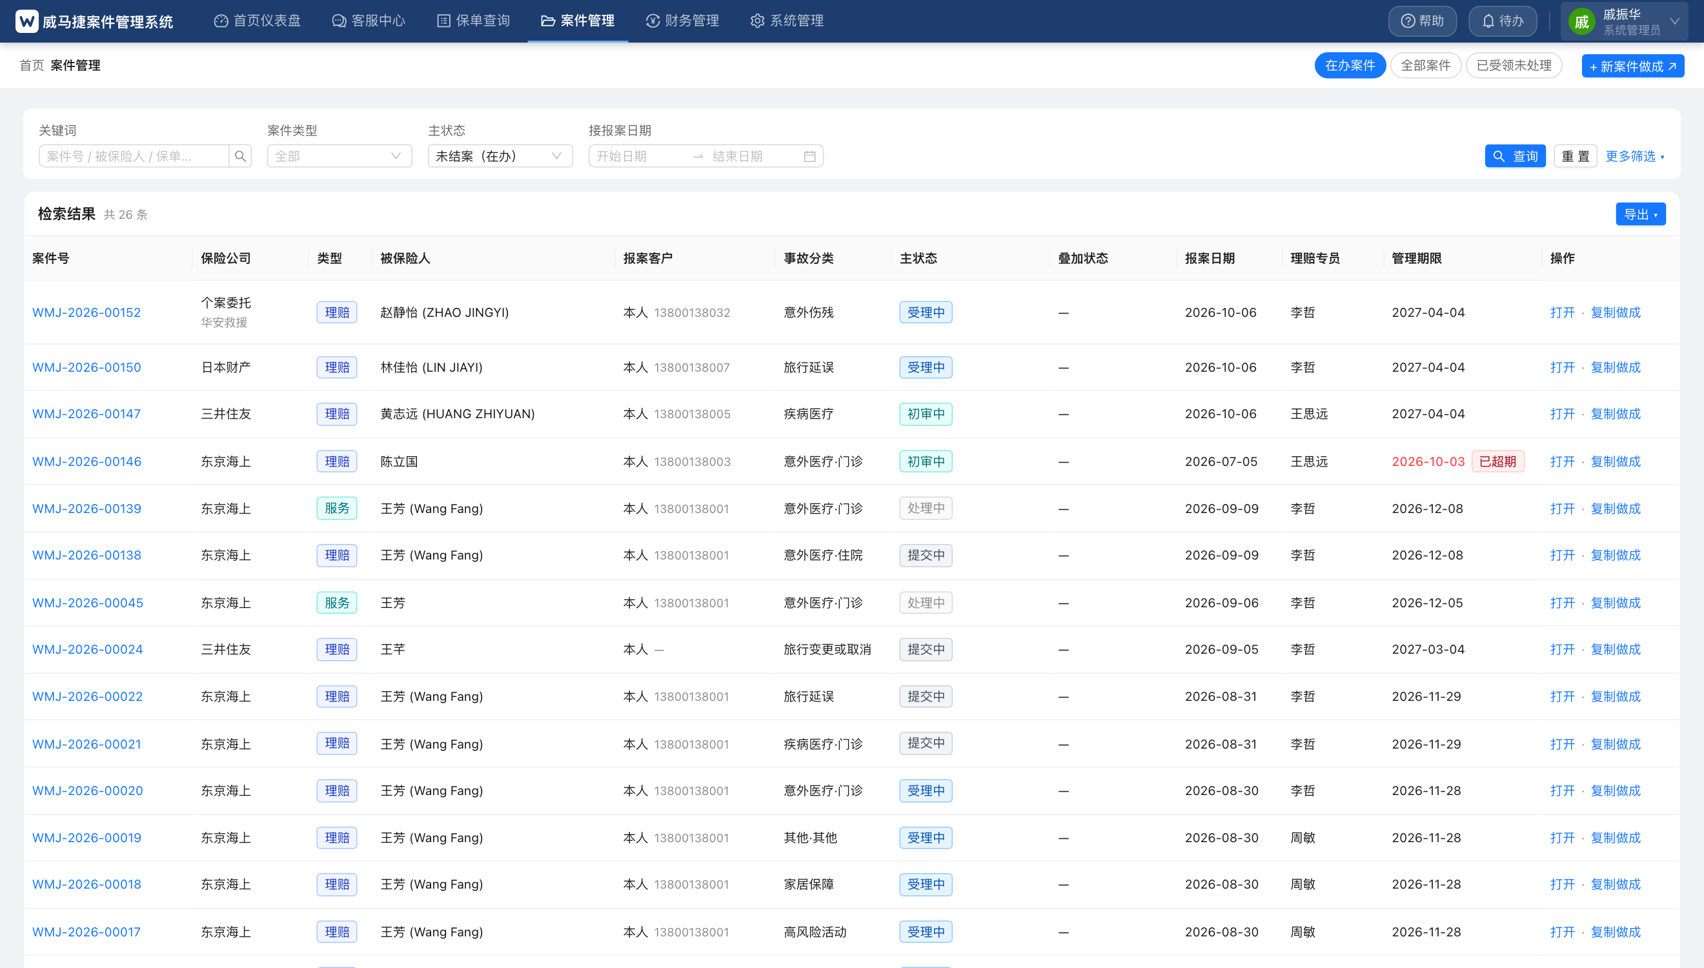
Task: Click the 重置 reset button
Action: pyautogui.click(x=1575, y=156)
